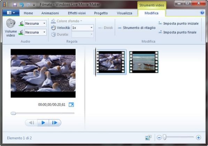The image size is (208, 146).
Task: Expand the quick access toolbar customize arrow
Action: [34, 5]
